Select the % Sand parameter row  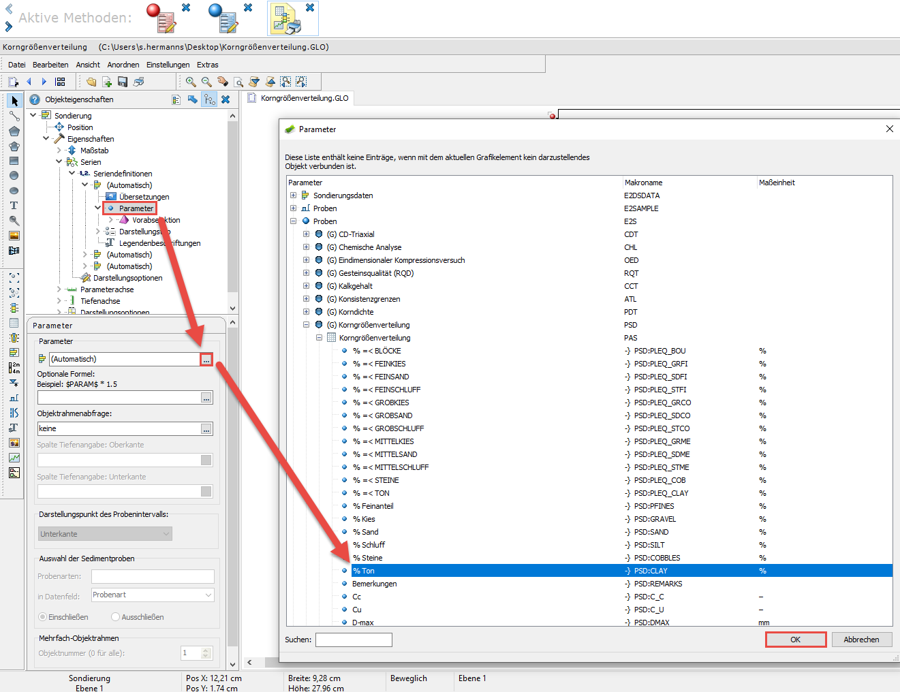621,532
